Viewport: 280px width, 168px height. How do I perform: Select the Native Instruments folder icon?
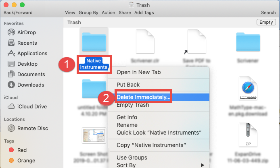click(94, 42)
